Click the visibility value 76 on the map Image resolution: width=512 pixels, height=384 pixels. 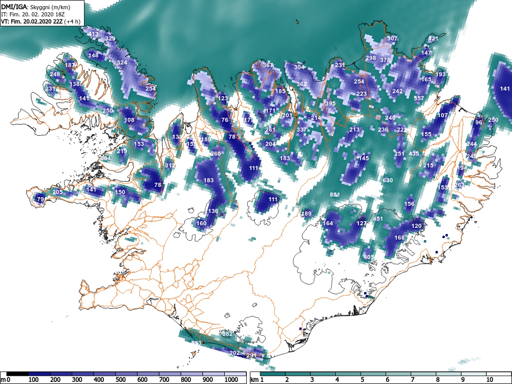[225, 120]
